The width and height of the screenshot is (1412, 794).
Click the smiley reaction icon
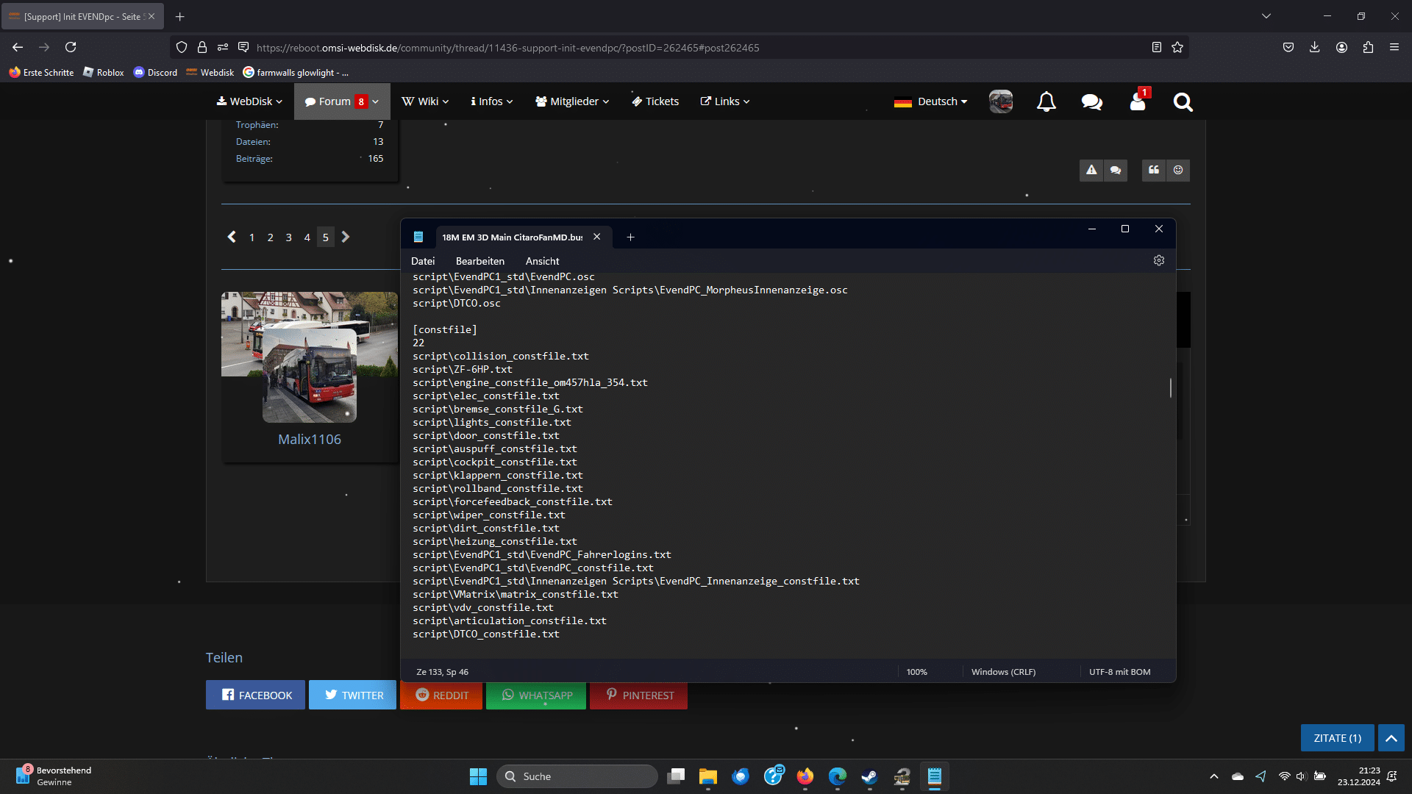[x=1178, y=170]
